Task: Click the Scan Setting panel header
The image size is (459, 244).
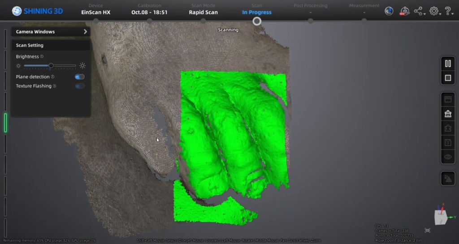Action: tap(51, 45)
